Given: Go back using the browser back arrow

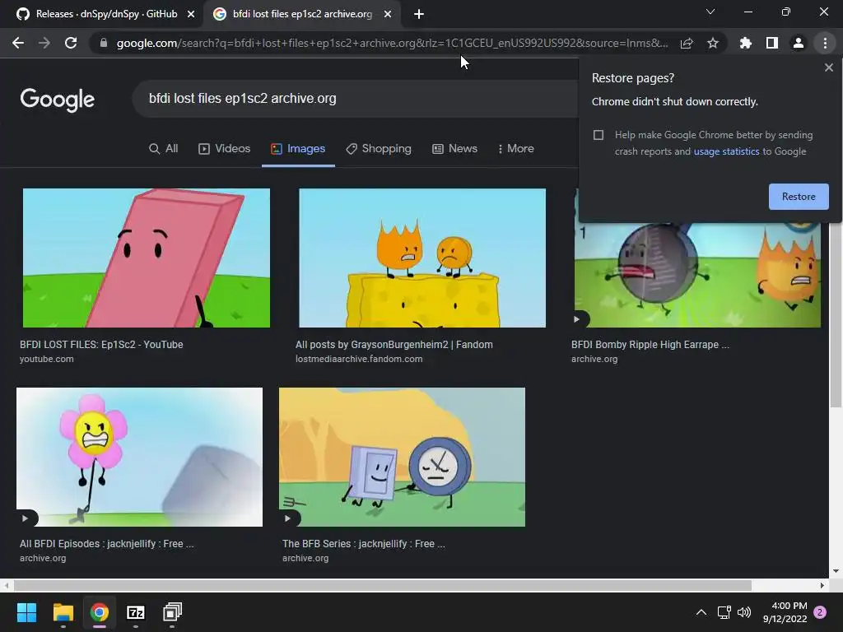Looking at the screenshot, I should (x=18, y=43).
